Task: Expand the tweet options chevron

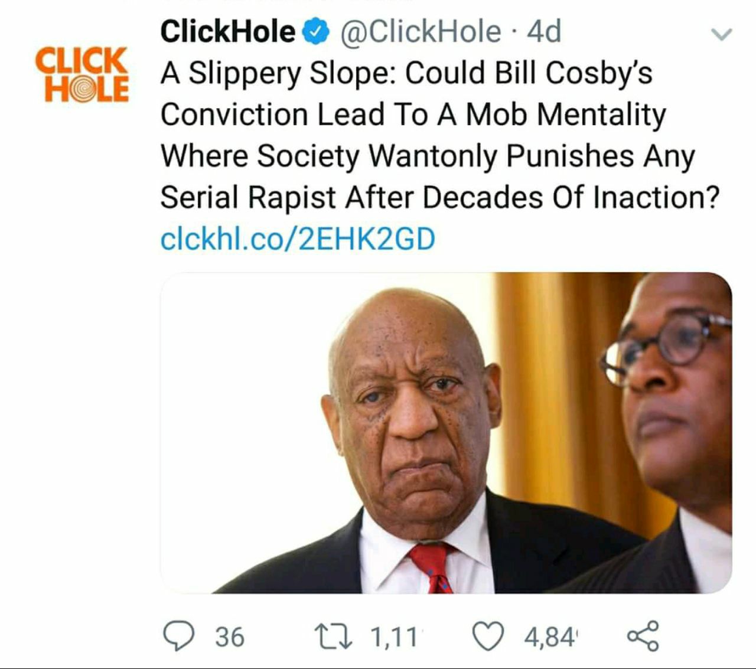Action: pos(721,34)
